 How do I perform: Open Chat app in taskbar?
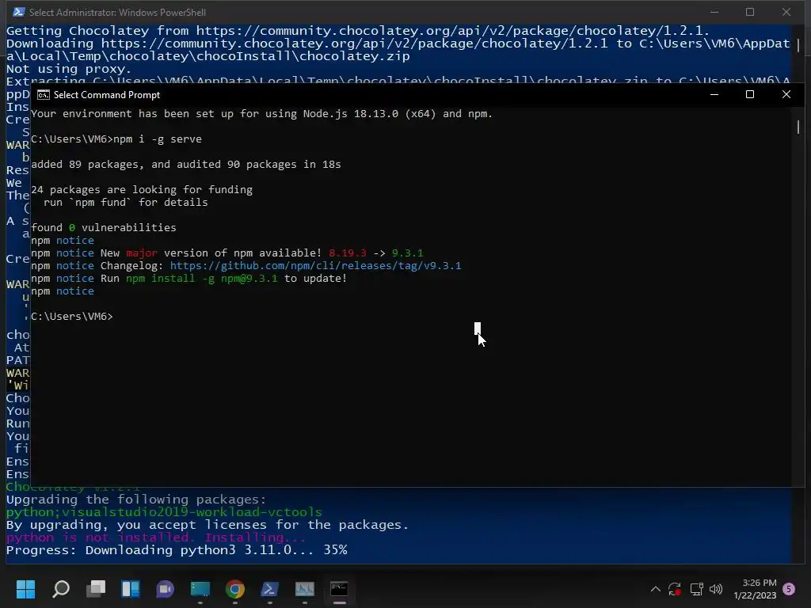pos(165,589)
